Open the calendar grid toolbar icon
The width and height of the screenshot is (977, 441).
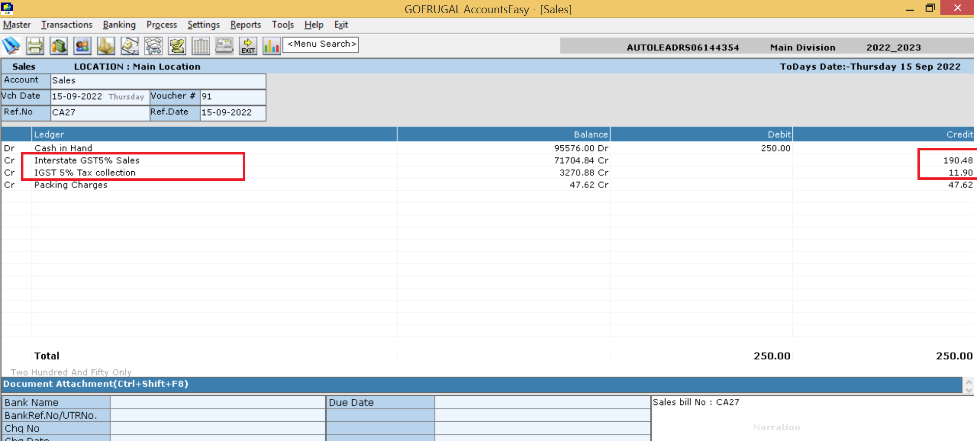click(x=200, y=46)
